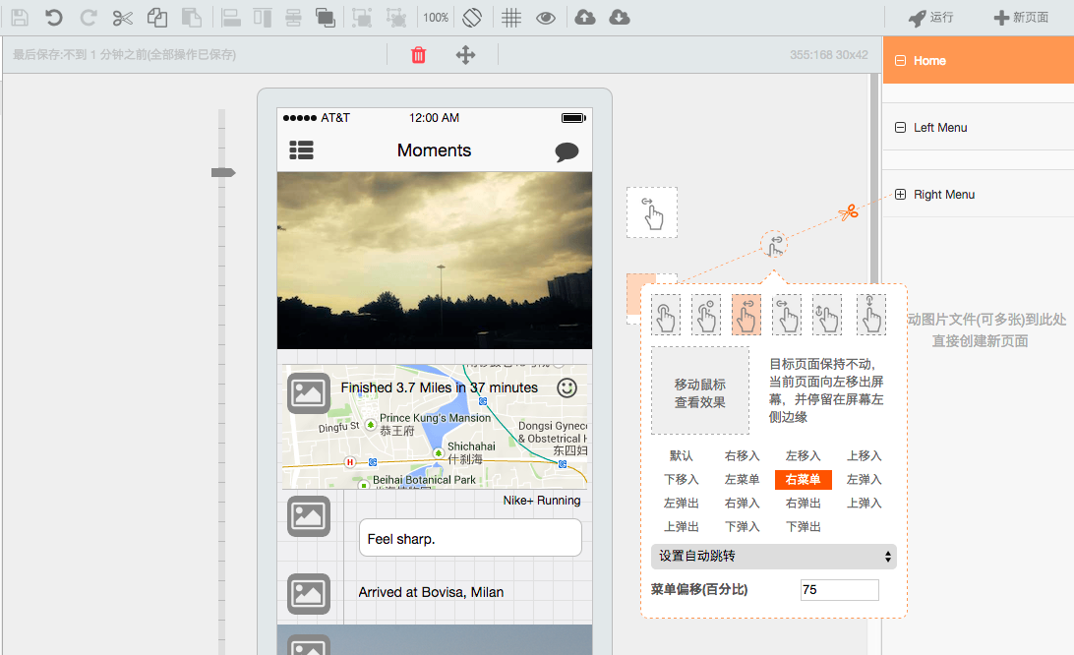This screenshot has width=1074, height=655.
Task: Select the 默认 transition option
Action: [681, 456]
